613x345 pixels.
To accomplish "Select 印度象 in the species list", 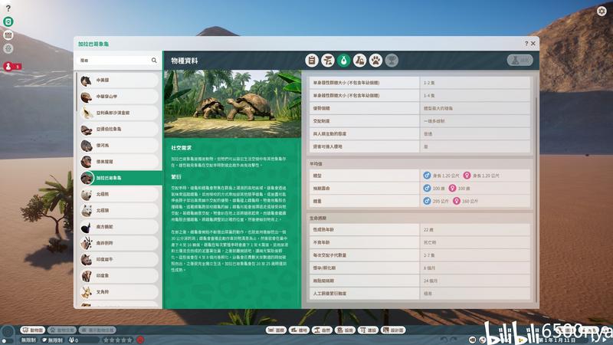I will [119, 276].
